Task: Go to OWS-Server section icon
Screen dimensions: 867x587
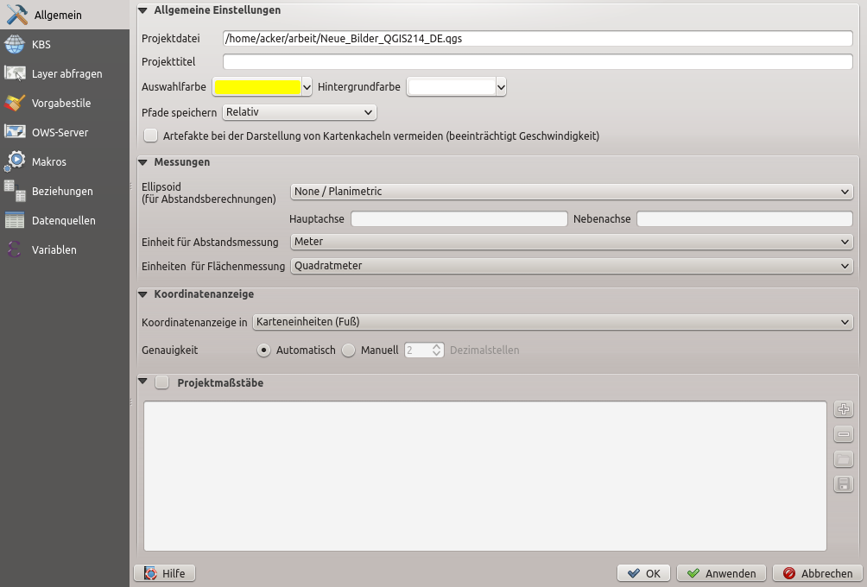Action: point(15,132)
